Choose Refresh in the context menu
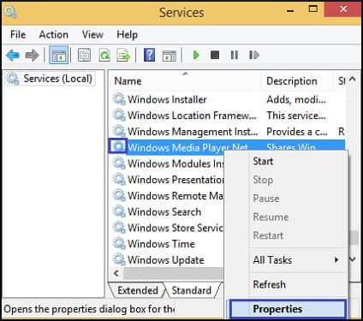The image size is (363, 321). 286,284
